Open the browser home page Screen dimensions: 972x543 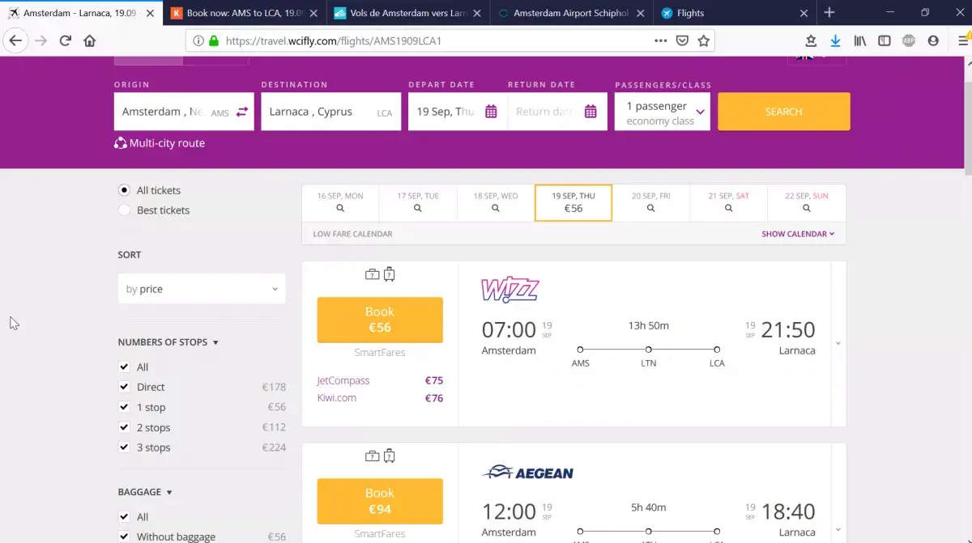90,40
